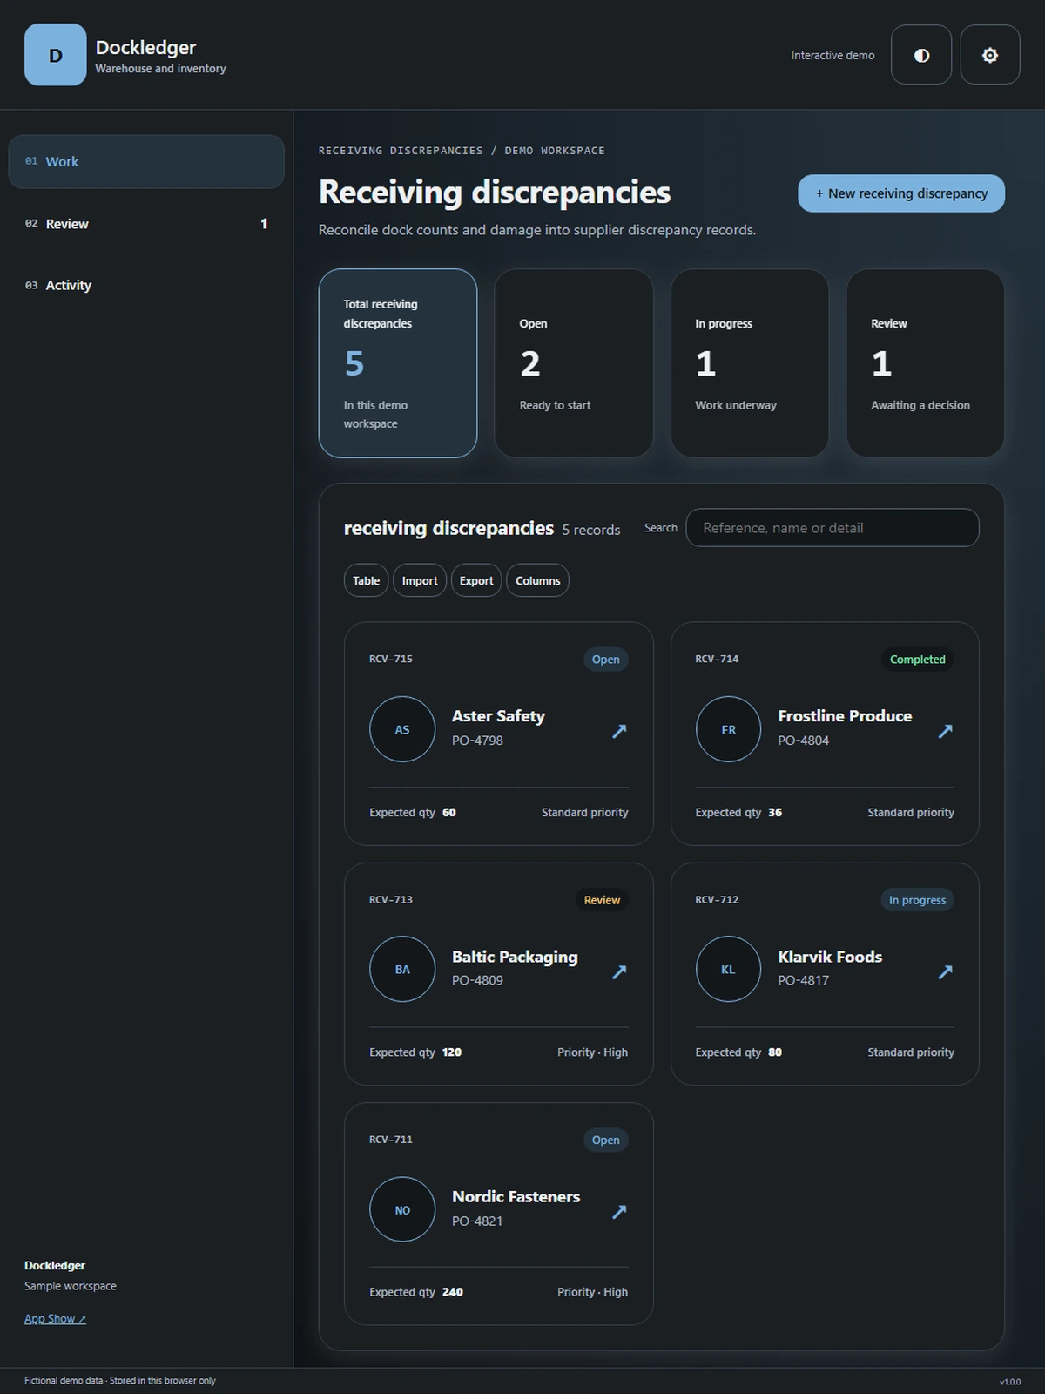The width and height of the screenshot is (1045, 1394).
Task: Open Frostline Produce record arrow icon
Action: pos(945,731)
